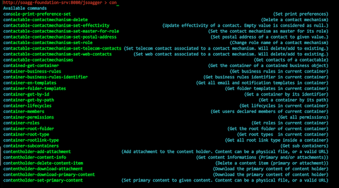This screenshot has height=188, width=339.
Task: Select container-permissions command
Action: coord(28,117)
